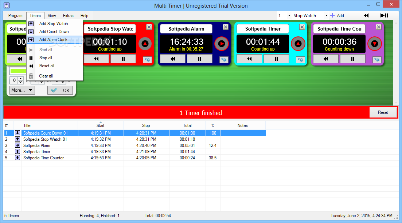Sort list by Stop column
402x223 pixels.
pos(146,126)
